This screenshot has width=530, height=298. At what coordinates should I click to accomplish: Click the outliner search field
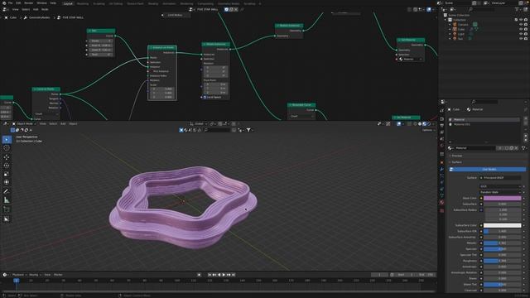(x=482, y=9)
